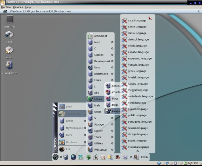The height and width of the screenshot is (166, 202).
Task: Expand the DiskImages submenu arrow
Action: tap(112, 74)
